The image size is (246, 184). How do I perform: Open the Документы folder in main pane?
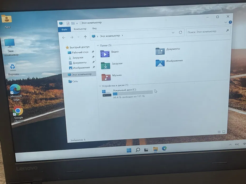point(160,51)
